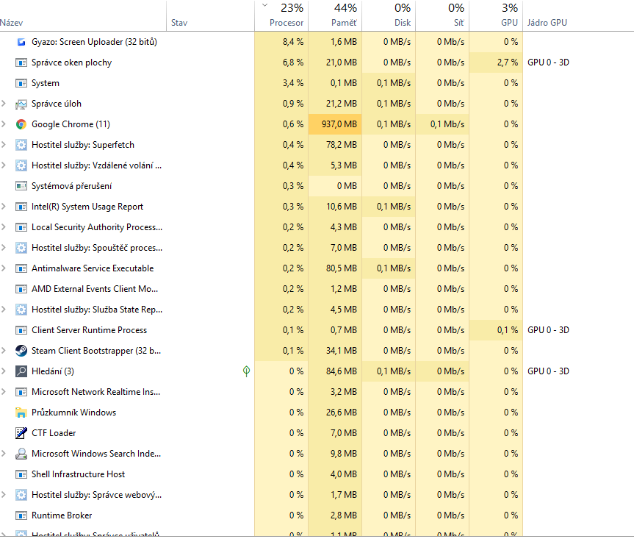
Task: Expand Hostitel služby: Vzdálené volání row
Action: pos(4,165)
